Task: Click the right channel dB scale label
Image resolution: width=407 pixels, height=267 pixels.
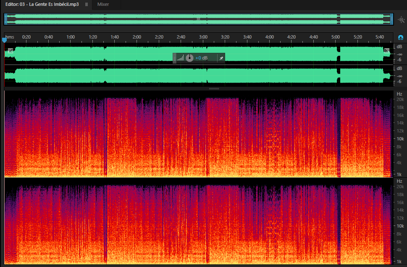Action: click(x=399, y=68)
